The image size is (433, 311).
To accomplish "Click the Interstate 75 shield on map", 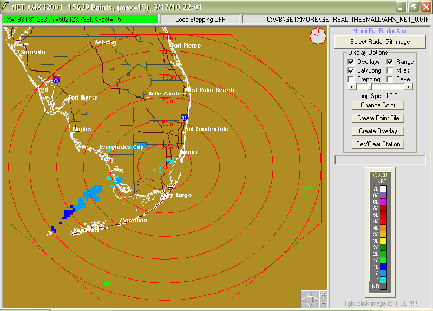I will (56, 80).
